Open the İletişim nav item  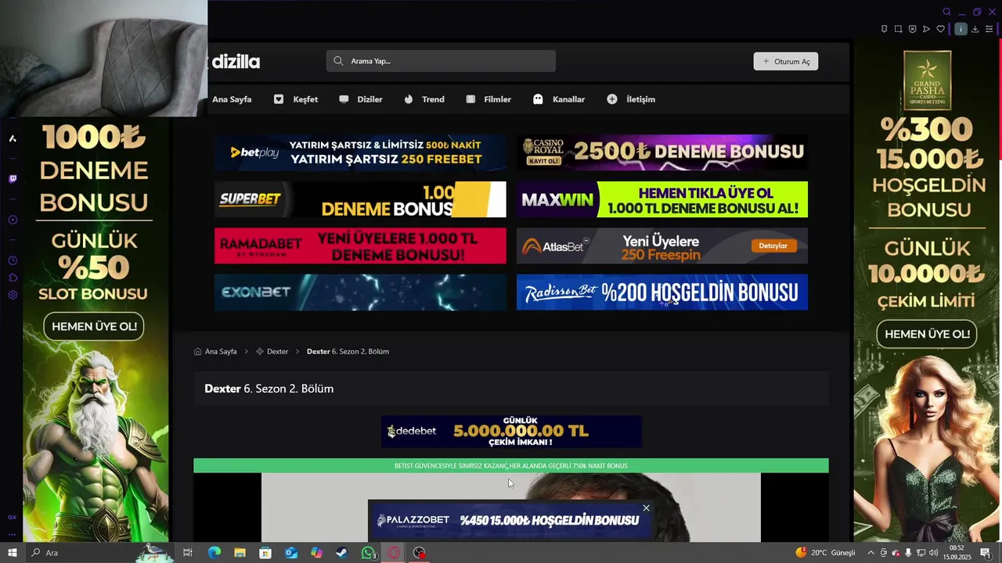pyautogui.click(x=631, y=99)
